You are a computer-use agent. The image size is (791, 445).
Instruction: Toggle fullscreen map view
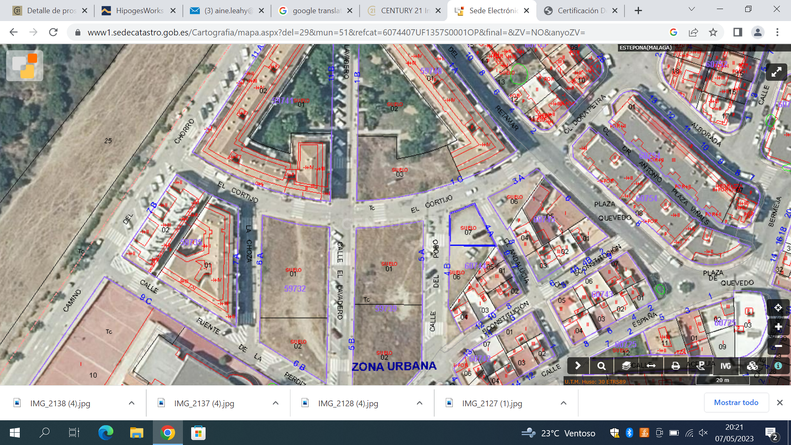click(777, 73)
